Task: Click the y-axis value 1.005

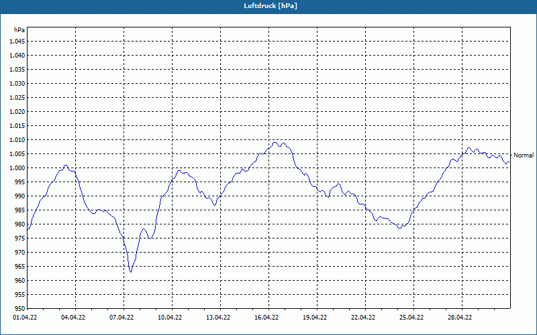Action: click(17, 154)
